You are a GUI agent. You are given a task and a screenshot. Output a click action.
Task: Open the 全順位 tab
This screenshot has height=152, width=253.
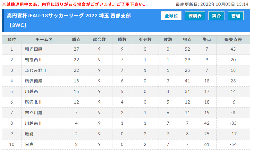tap(171, 16)
